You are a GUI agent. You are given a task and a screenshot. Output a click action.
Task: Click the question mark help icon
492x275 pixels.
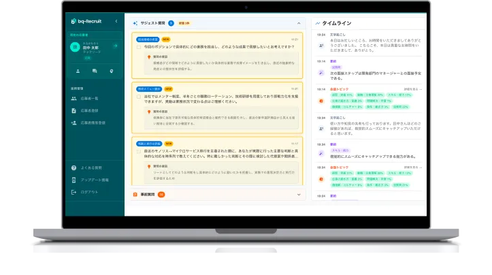point(73,168)
